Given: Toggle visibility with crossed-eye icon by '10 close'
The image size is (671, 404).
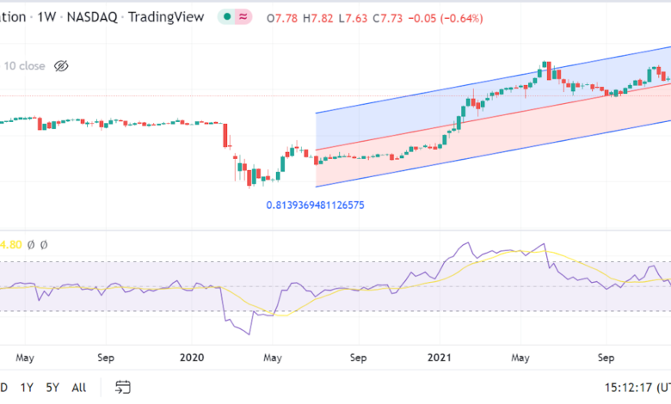Looking at the screenshot, I should 61,65.
